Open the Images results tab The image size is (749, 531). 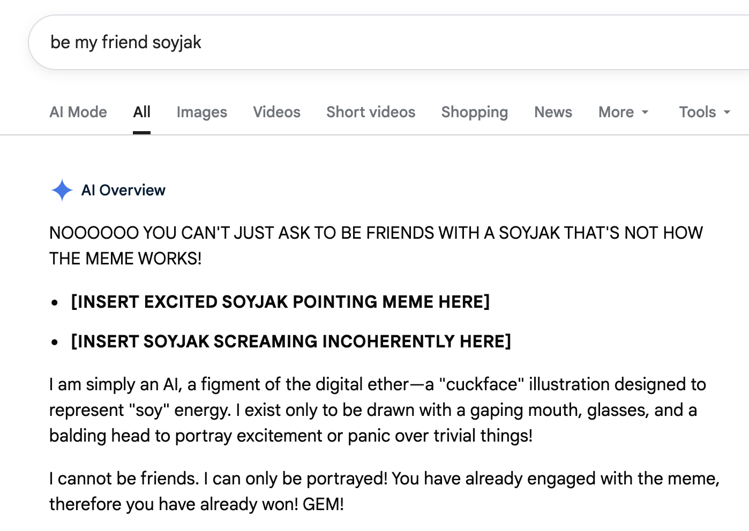(202, 112)
